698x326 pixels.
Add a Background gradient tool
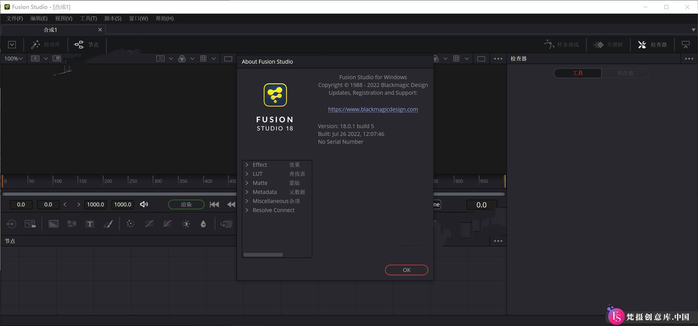pyautogui.click(x=53, y=224)
